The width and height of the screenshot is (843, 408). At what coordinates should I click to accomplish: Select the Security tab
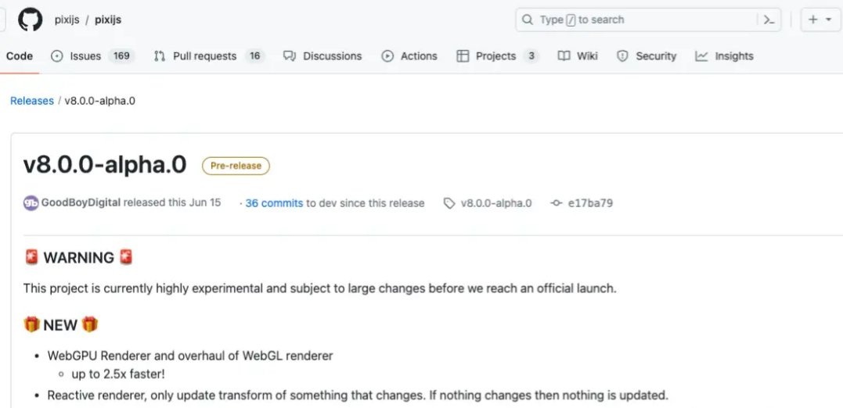(647, 56)
